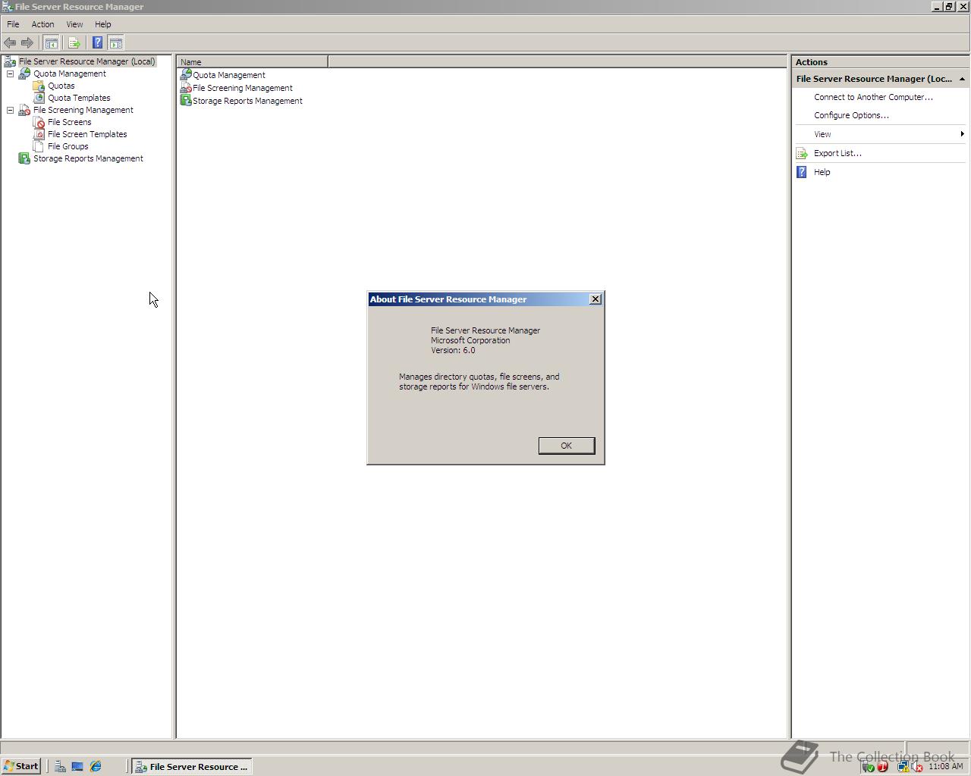This screenshot has width=971, height=776.
Task: Click OK in the About dialog
Action: pos(567,446)
